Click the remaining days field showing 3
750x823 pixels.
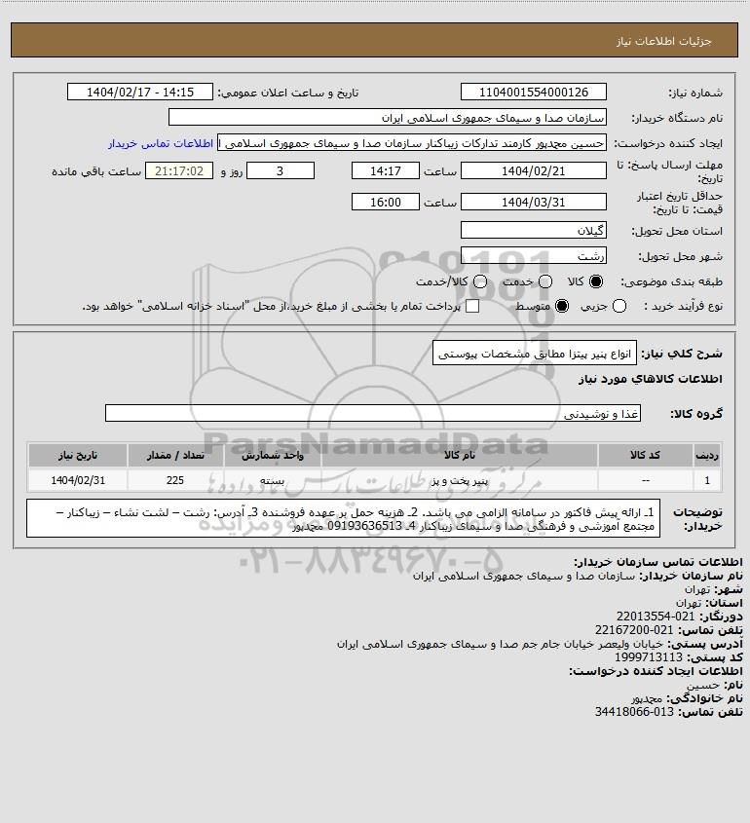[281, 171]
